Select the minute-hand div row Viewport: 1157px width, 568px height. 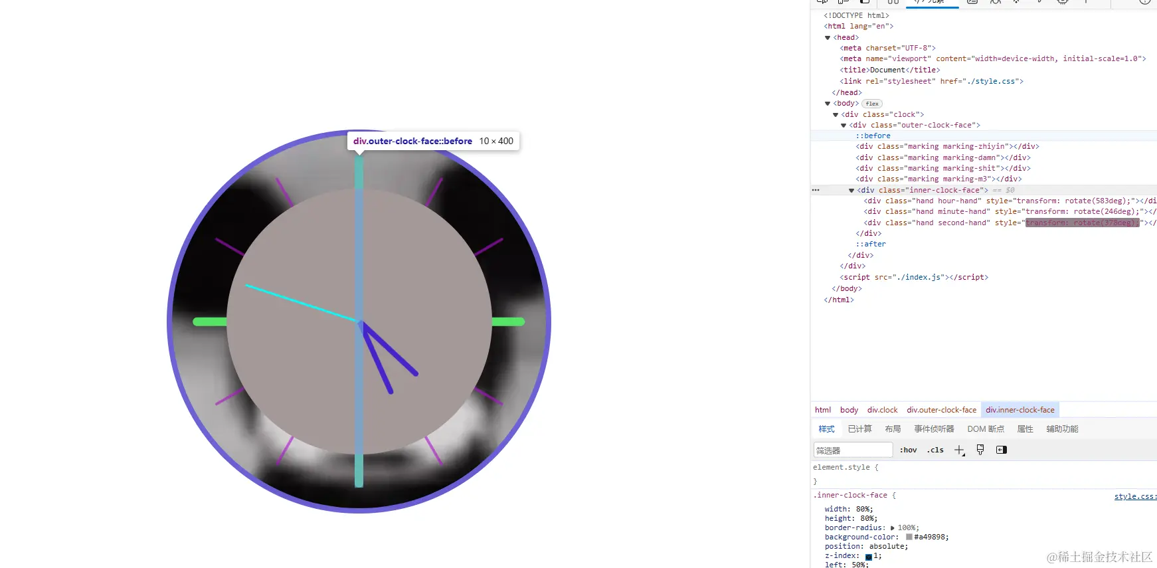(x=1010, y=212)
